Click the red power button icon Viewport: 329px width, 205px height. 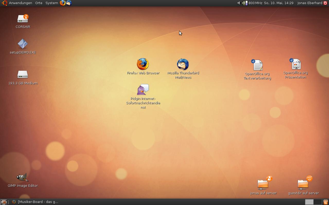click(325, 3)
